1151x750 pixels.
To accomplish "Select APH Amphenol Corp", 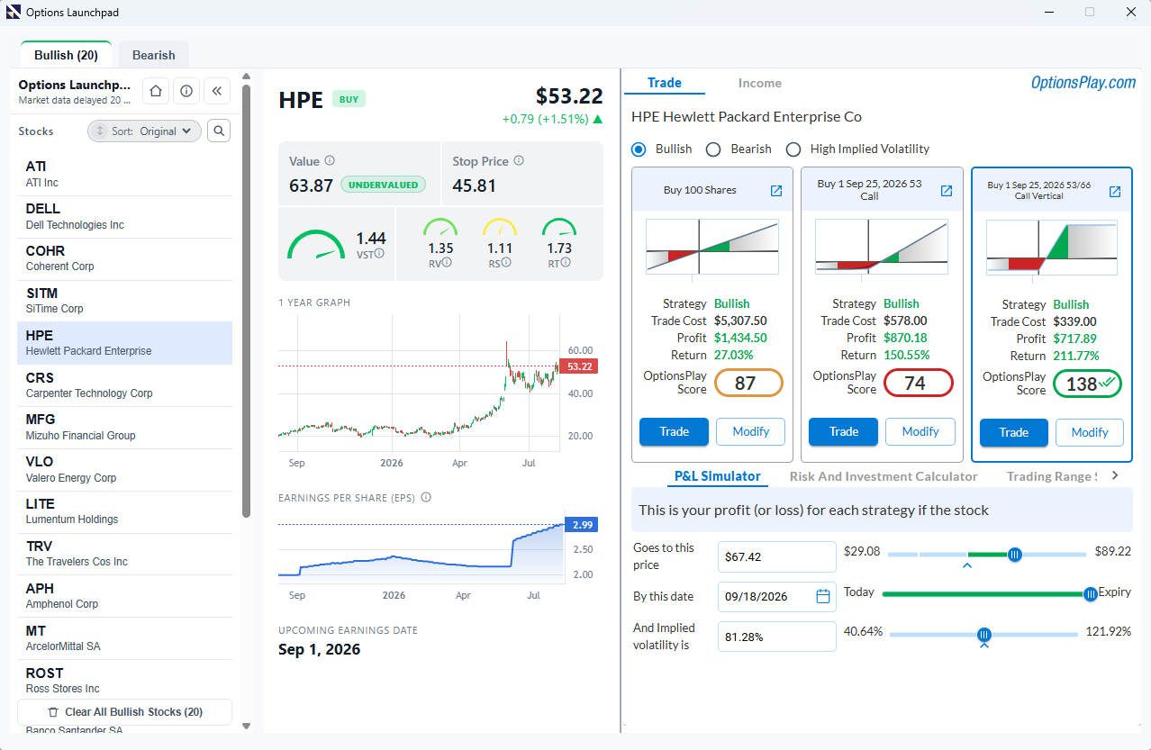I will click(124, 596).
